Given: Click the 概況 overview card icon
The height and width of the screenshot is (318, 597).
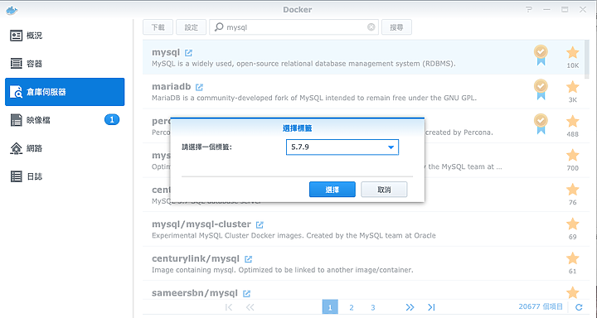Looking at the screenshot, I should tap(16, 36).
